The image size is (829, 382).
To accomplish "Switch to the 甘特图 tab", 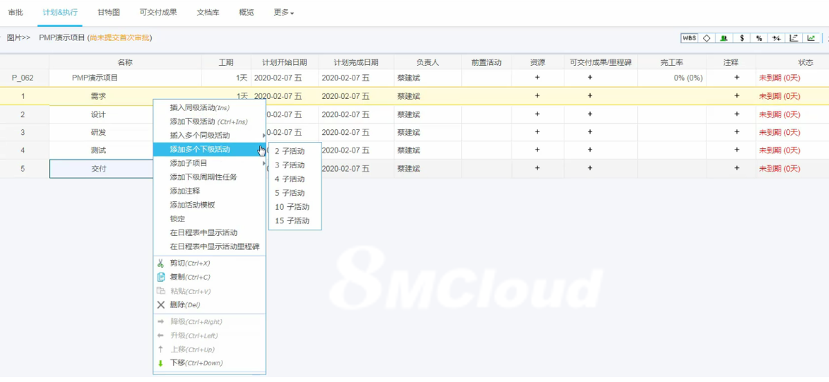I will point(109,12).
